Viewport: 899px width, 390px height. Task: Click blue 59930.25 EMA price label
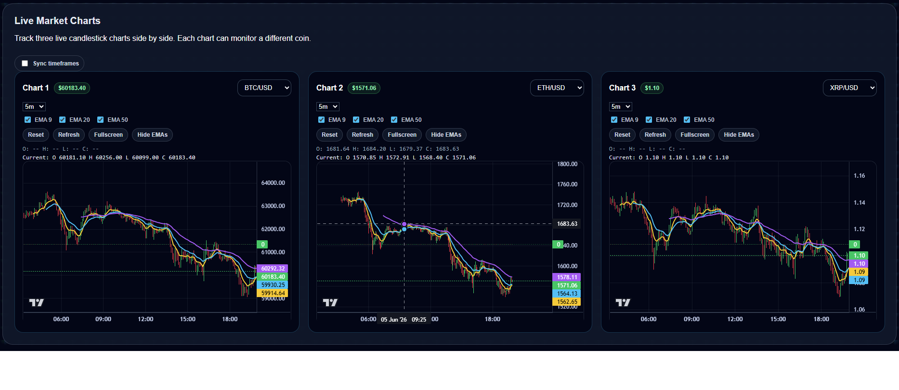[273, 285]
